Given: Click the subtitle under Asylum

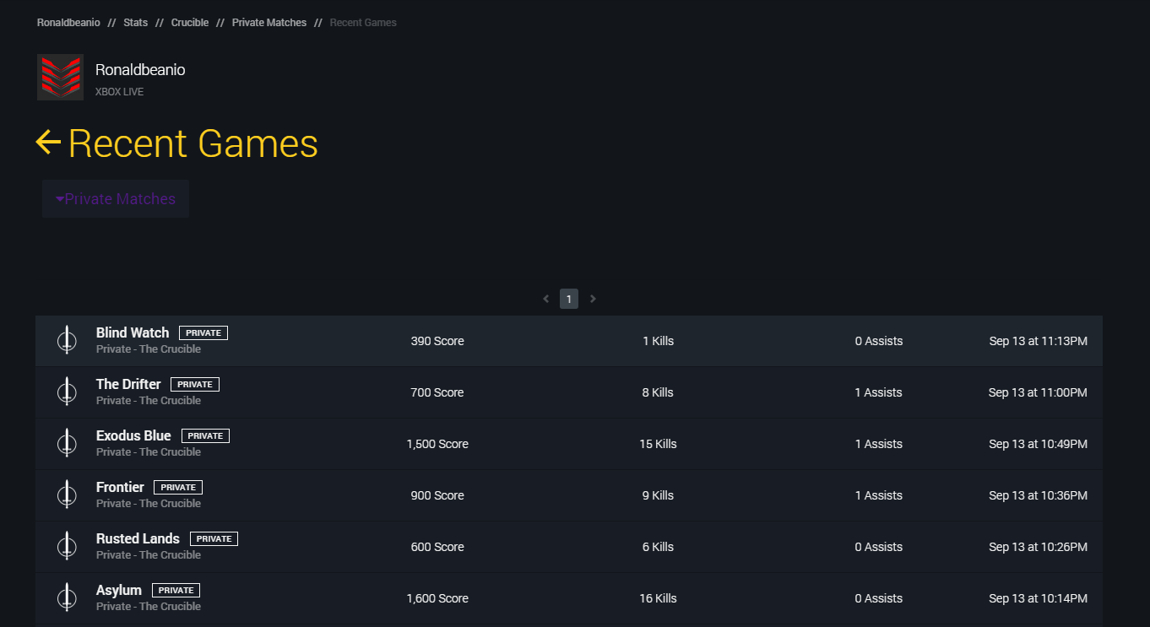Looking at the screenshot, I should point(149,607).
